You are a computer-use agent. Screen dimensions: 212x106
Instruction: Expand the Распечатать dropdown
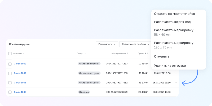(107, 44)
